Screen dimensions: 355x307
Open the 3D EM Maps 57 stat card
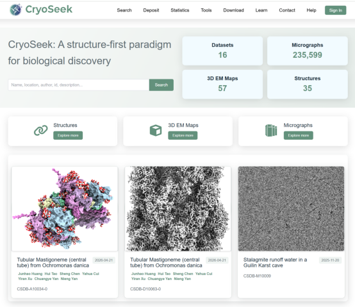[x=222, y=84]
